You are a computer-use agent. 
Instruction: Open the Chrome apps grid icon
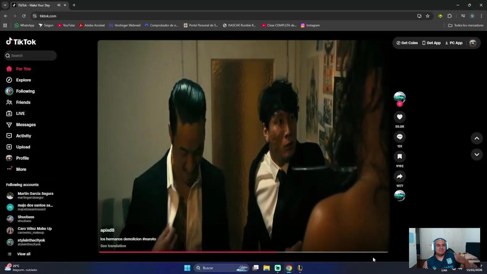coord(5,25)
